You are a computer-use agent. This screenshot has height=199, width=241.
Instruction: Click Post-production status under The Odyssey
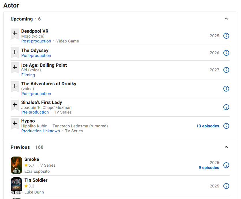click(36, 55)
